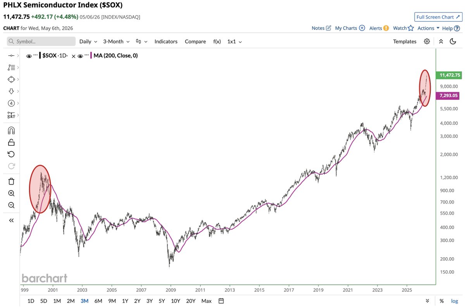The width and height of the screenshot is (465, 308).
Task: Open Alerts exclamation icon
Action: point(386,28)
